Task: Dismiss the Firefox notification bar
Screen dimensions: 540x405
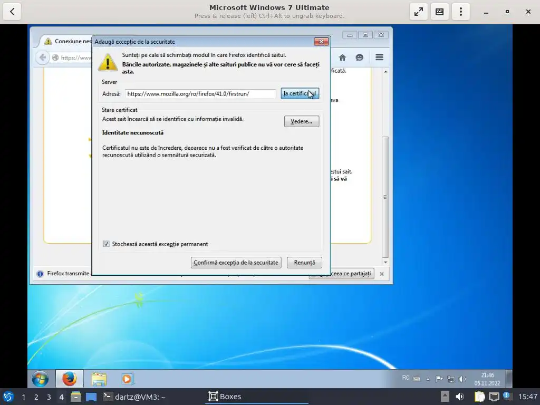Action: (382, 274)
